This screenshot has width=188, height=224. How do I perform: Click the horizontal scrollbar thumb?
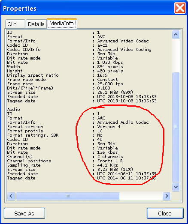pyautogui.click(x=68, y=196)
